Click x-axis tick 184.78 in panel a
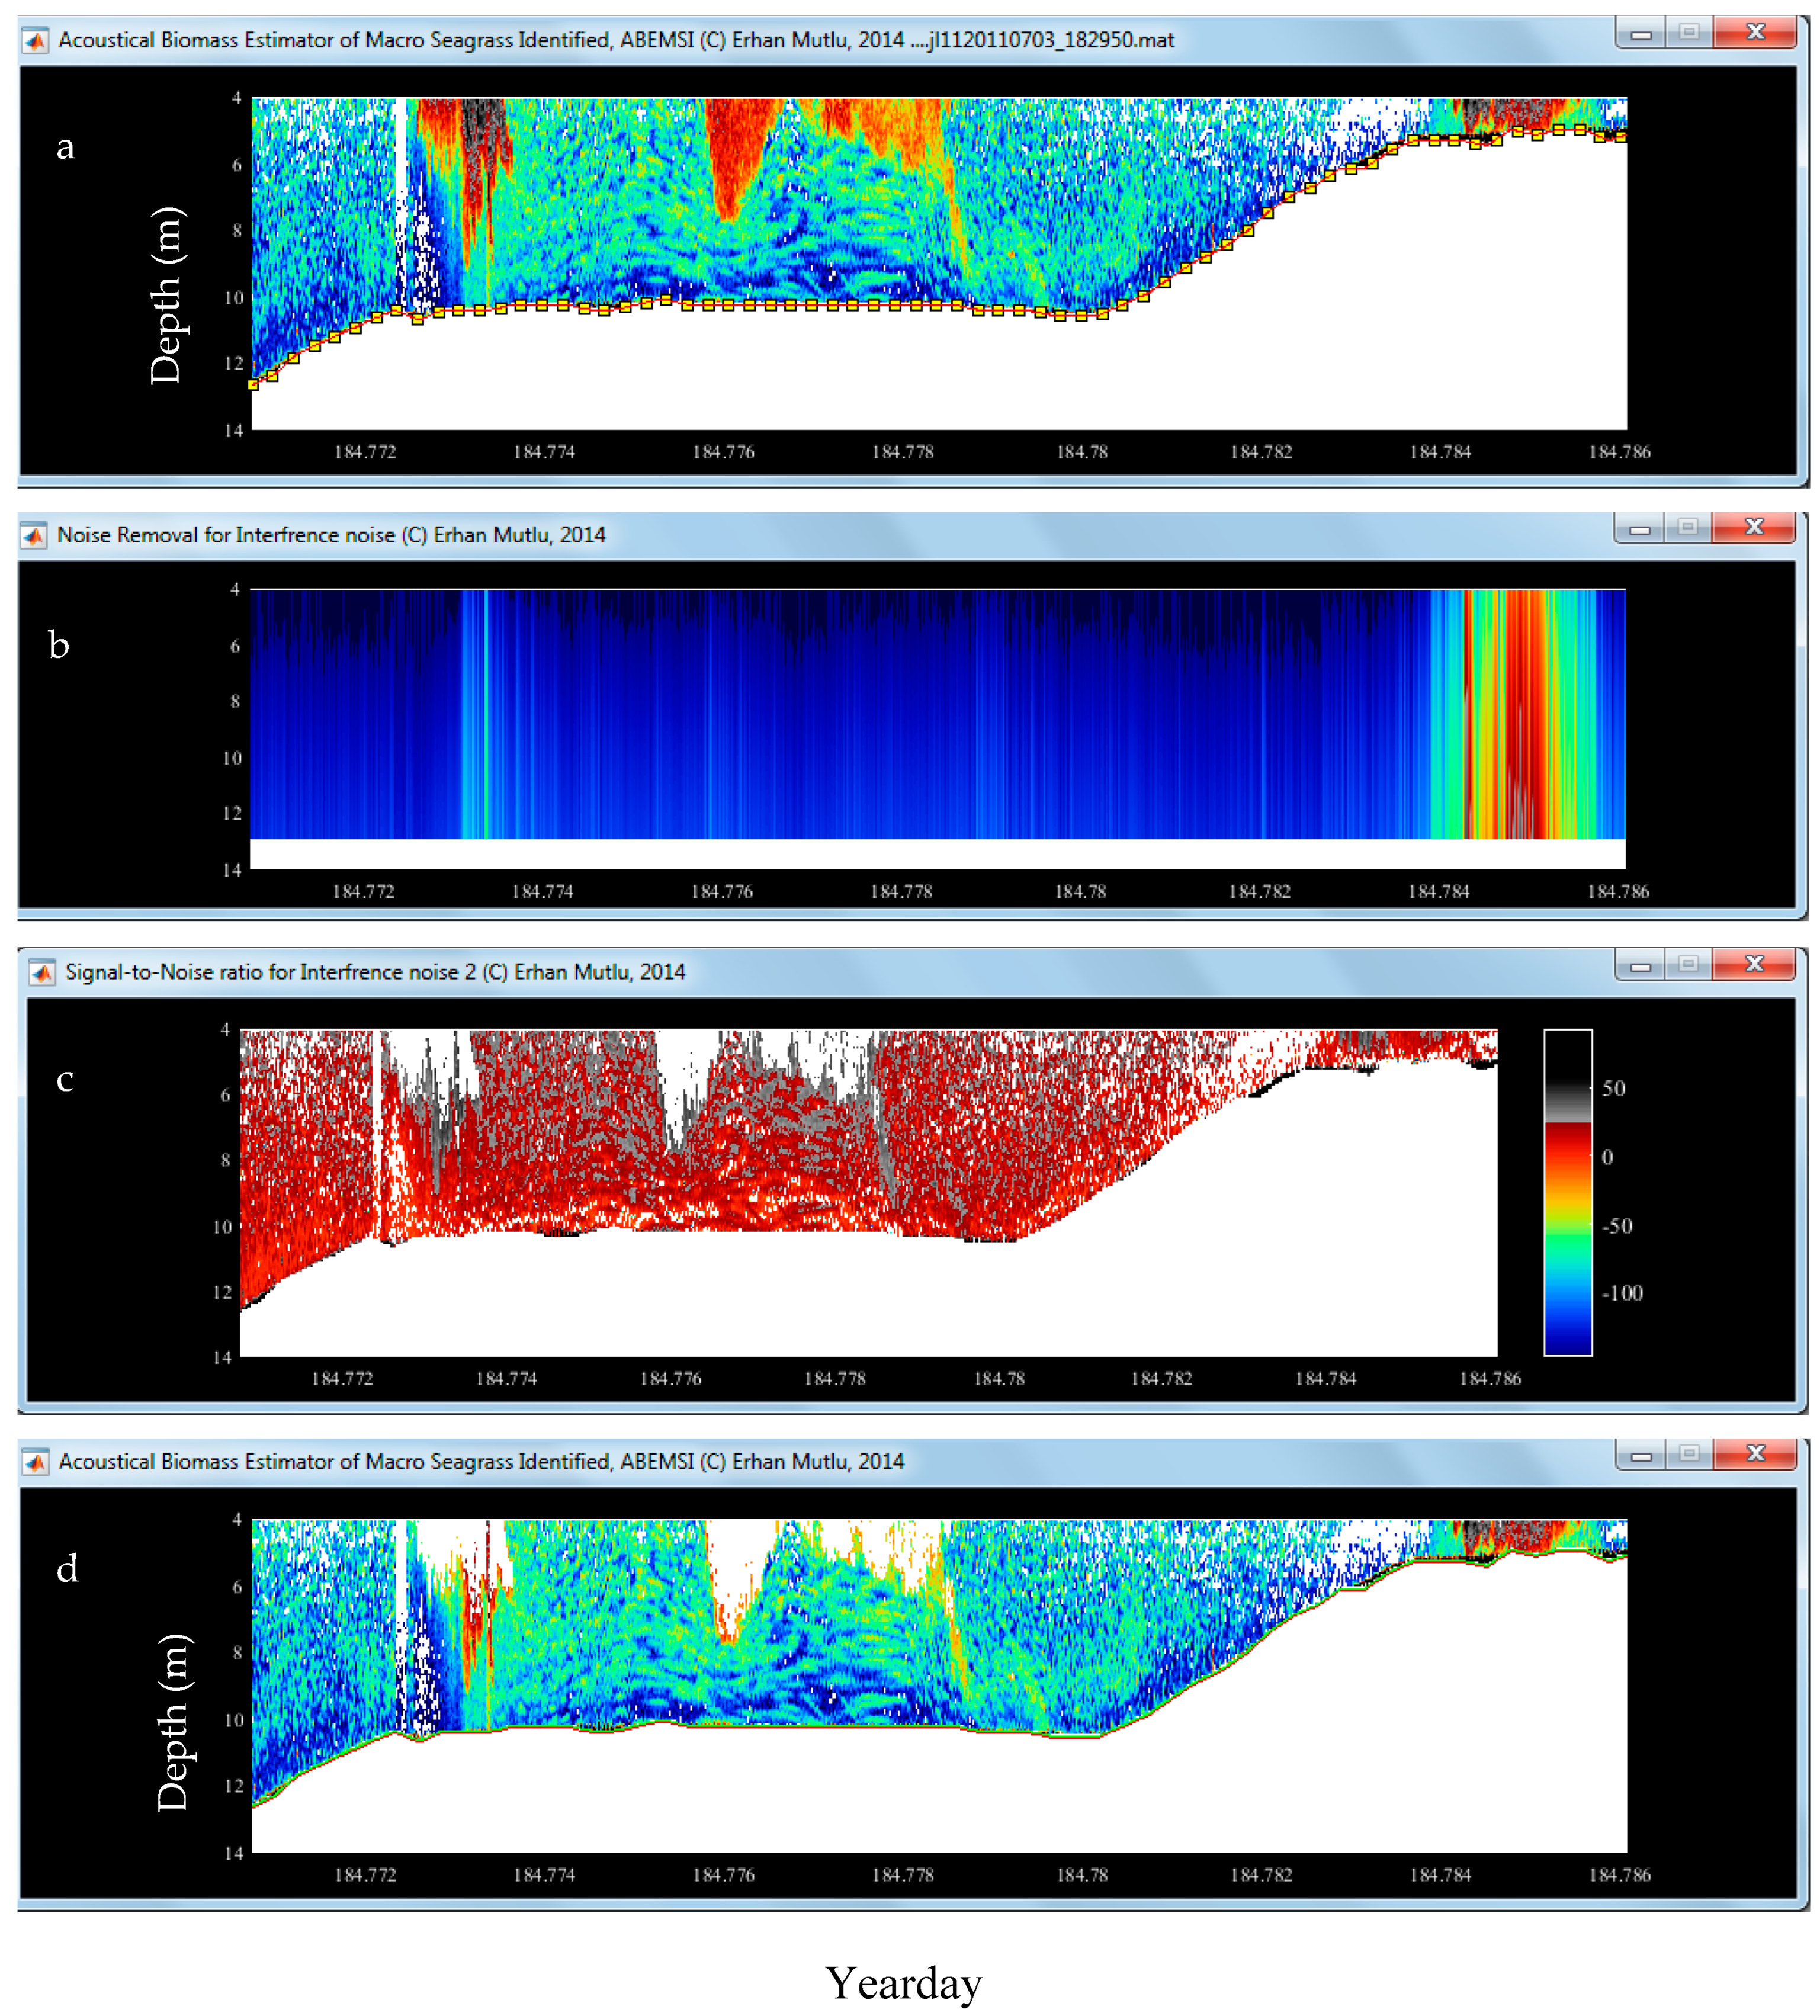This screenshot has width=1820, height=2016. click(x=1082, y=452)
